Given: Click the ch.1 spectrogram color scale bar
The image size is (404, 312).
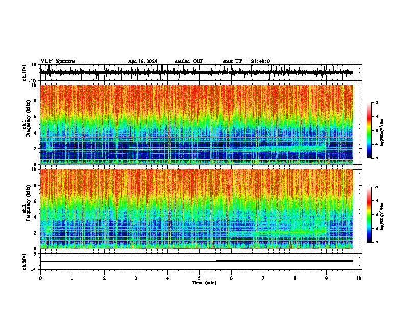Looking at the screenshot, I should point(369,131).
